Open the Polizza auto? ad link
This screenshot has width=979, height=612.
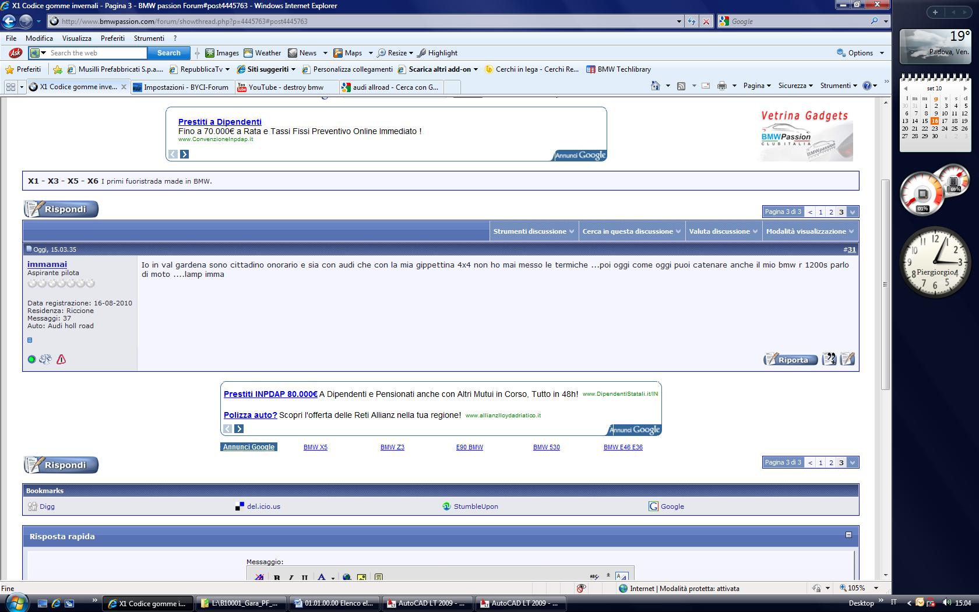tap(250, 415)
